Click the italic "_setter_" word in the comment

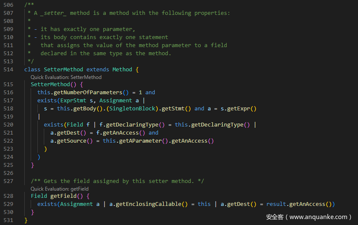tap(54, 13)
